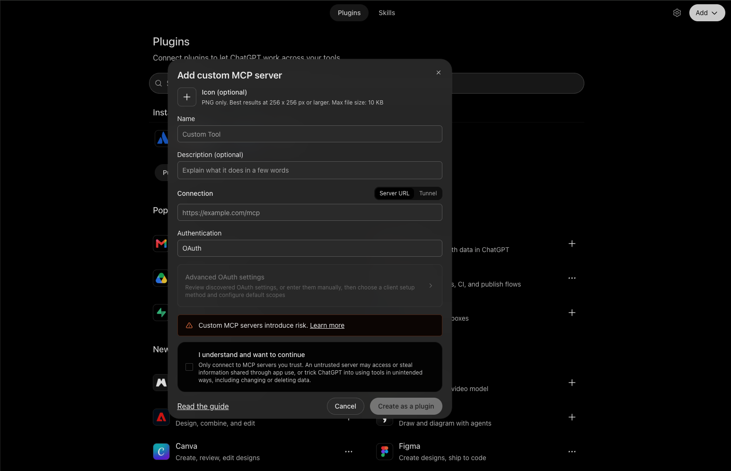Click the Canva plugin name text
The image size is (731, 471).
tap(186, 446)
